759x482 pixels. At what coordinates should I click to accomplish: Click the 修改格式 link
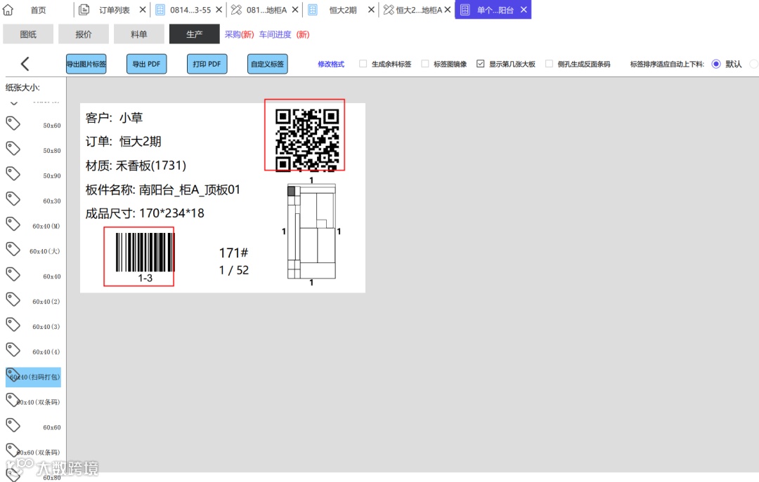tap(331, 64)
